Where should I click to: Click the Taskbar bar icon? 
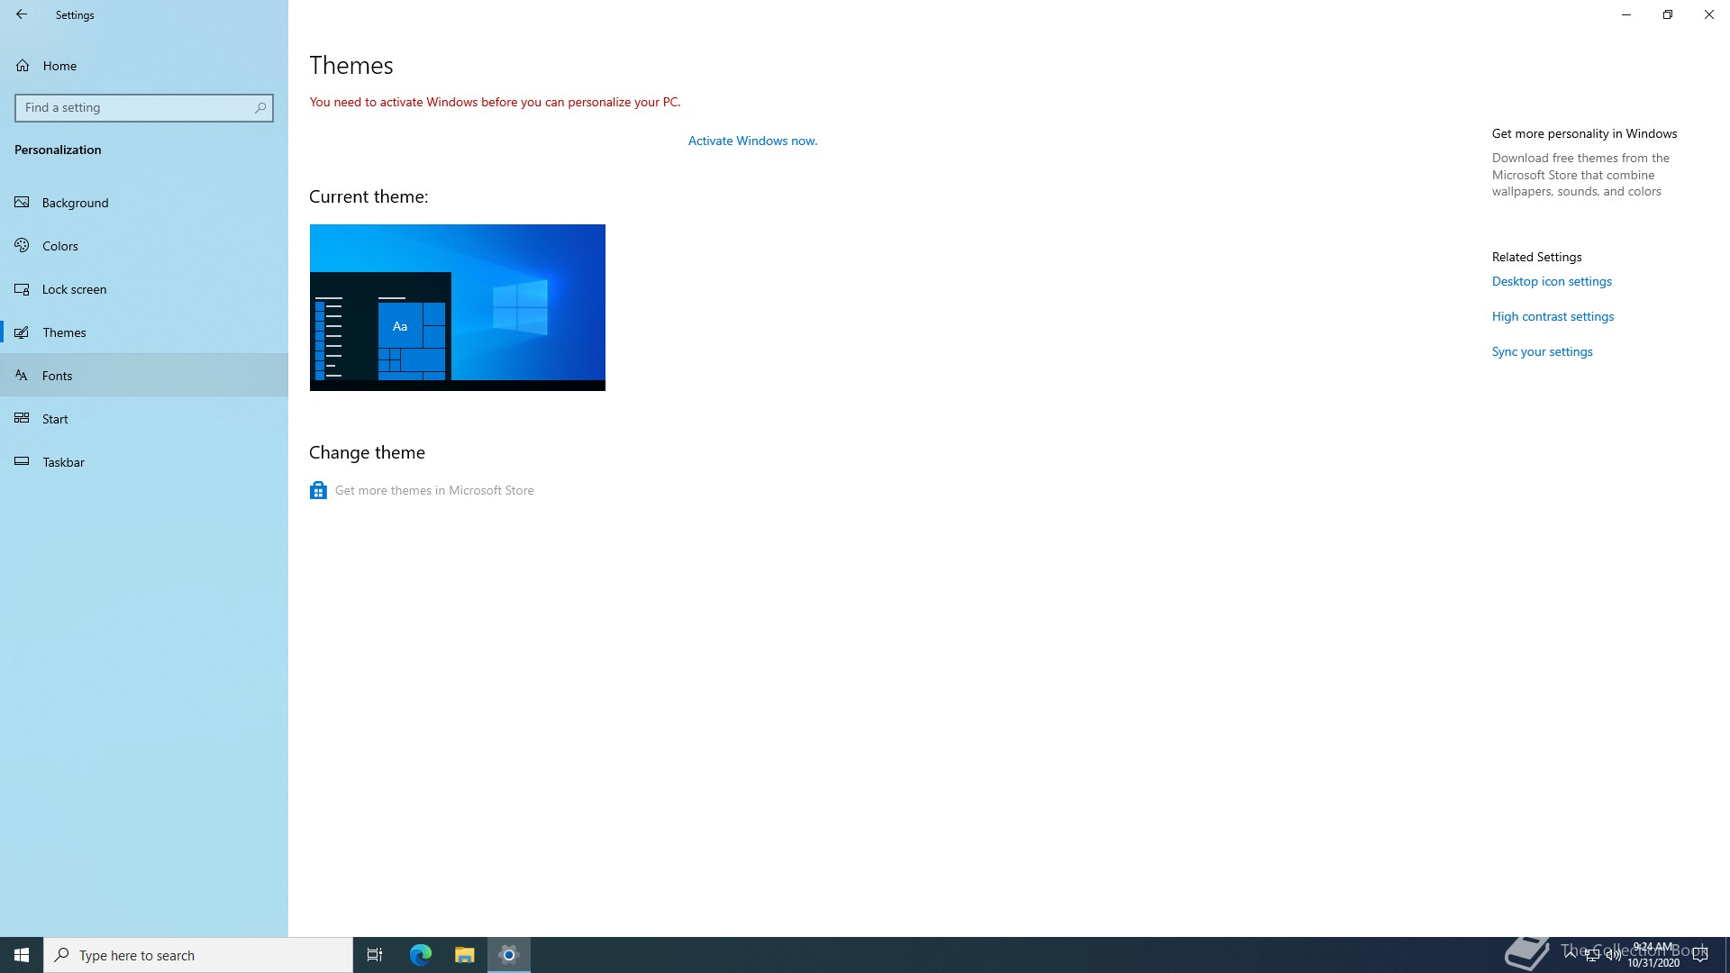coord(23,461)
